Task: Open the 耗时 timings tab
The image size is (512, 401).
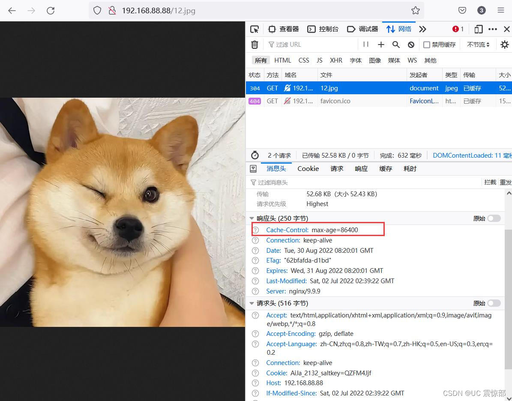Action: (410, 168)
